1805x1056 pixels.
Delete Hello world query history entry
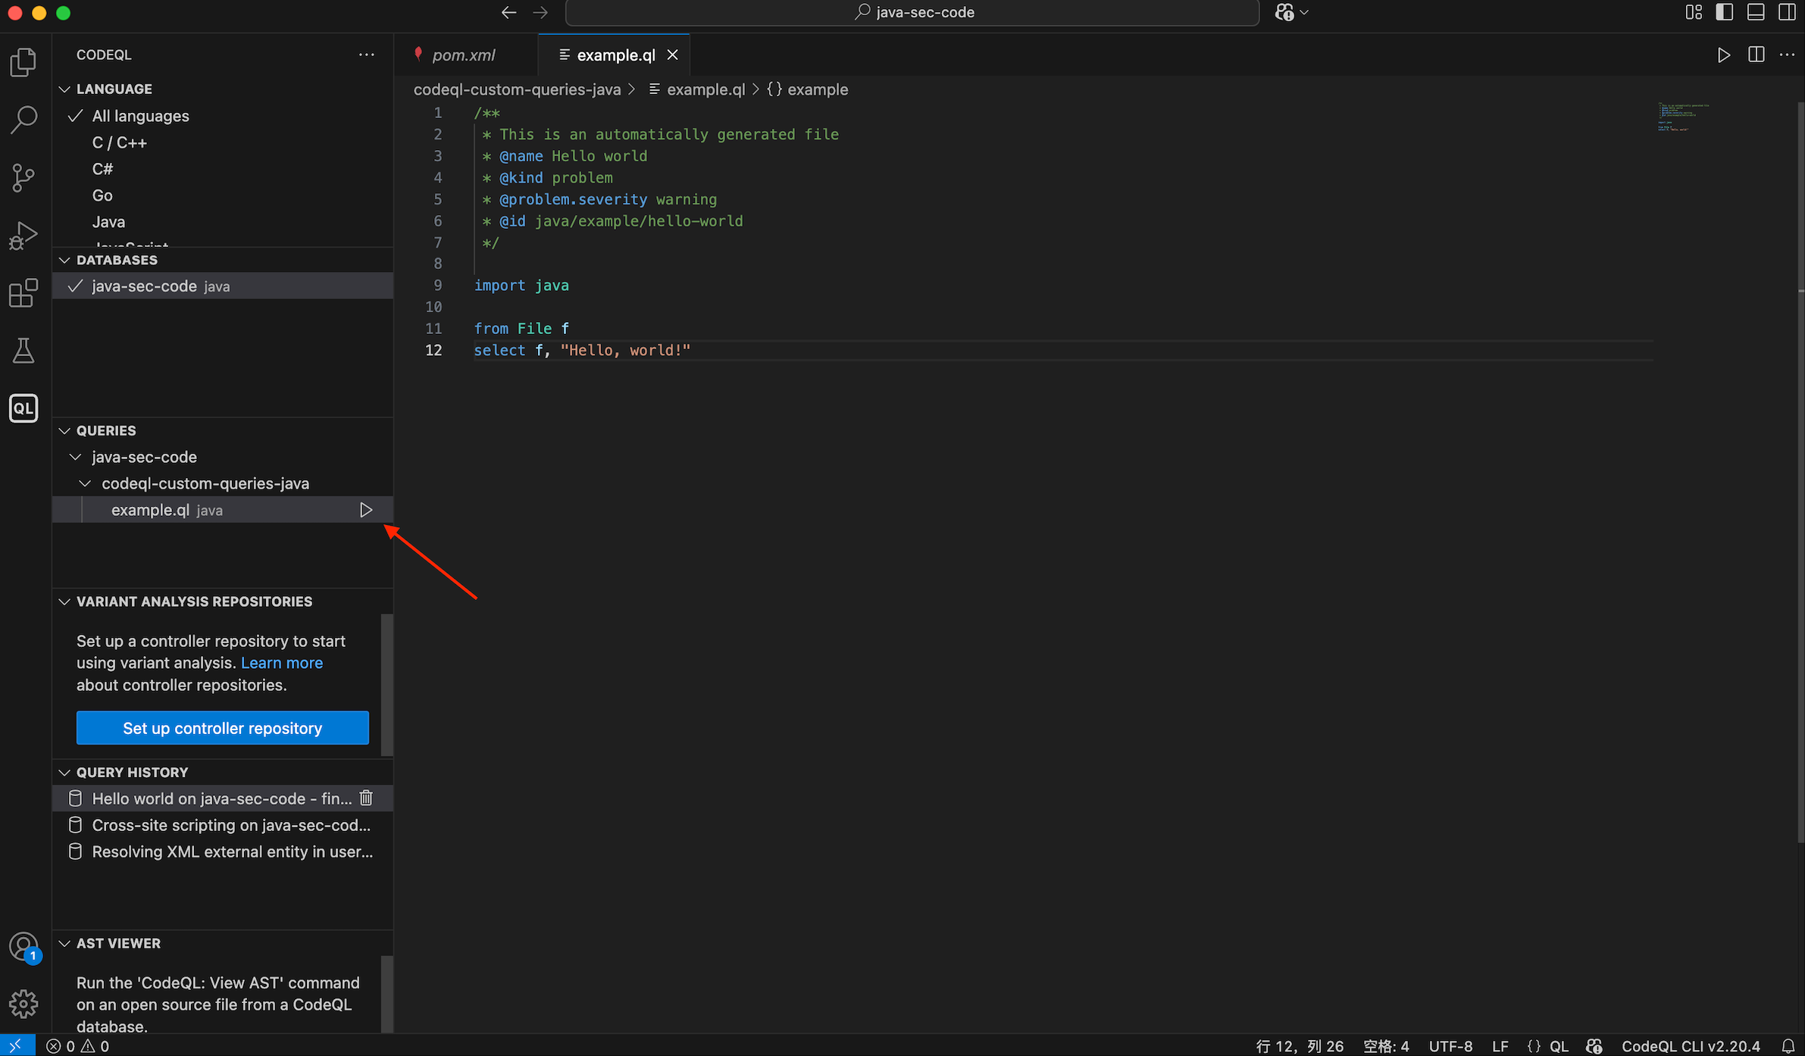[x=366, y=798]
